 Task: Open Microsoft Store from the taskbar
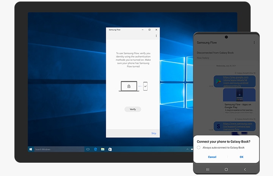[x=110, y=149]
